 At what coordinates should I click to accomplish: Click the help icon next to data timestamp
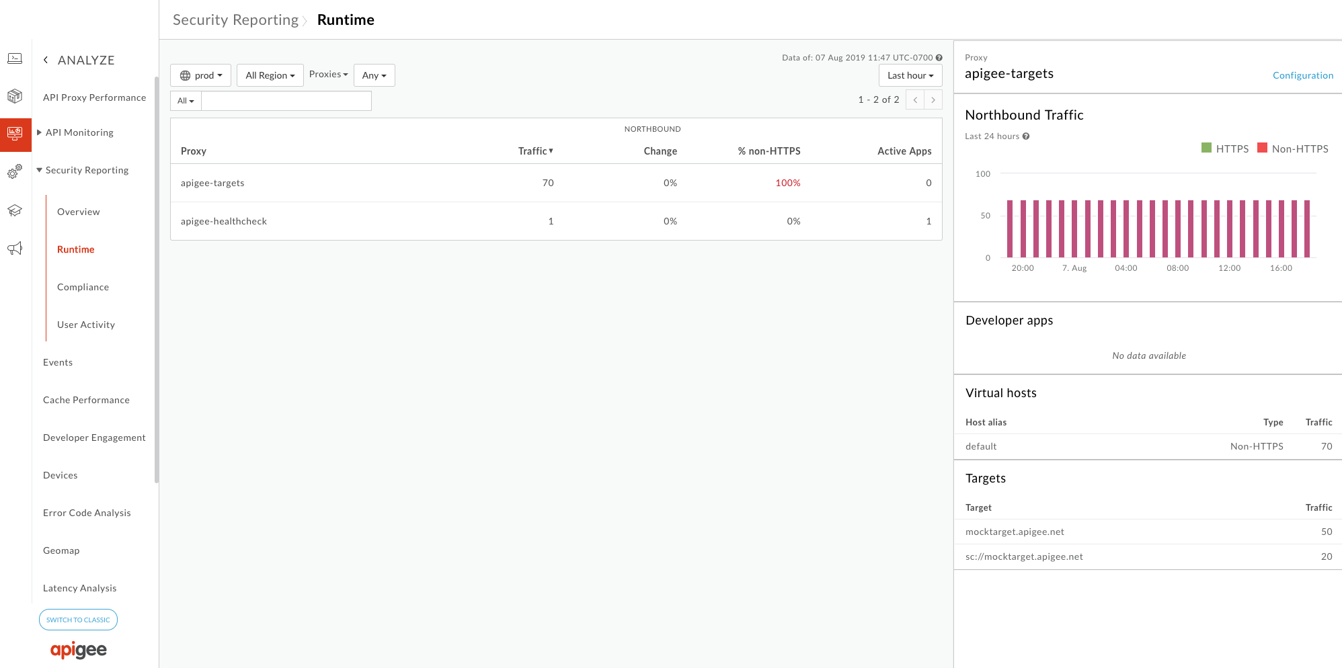click(x=939, y=58)
